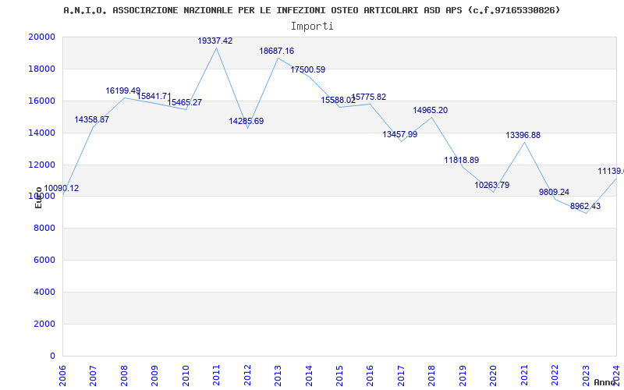Click the 2008 x-axis year label
This screenshot has width=624, height=390.
tap(124, 375)
